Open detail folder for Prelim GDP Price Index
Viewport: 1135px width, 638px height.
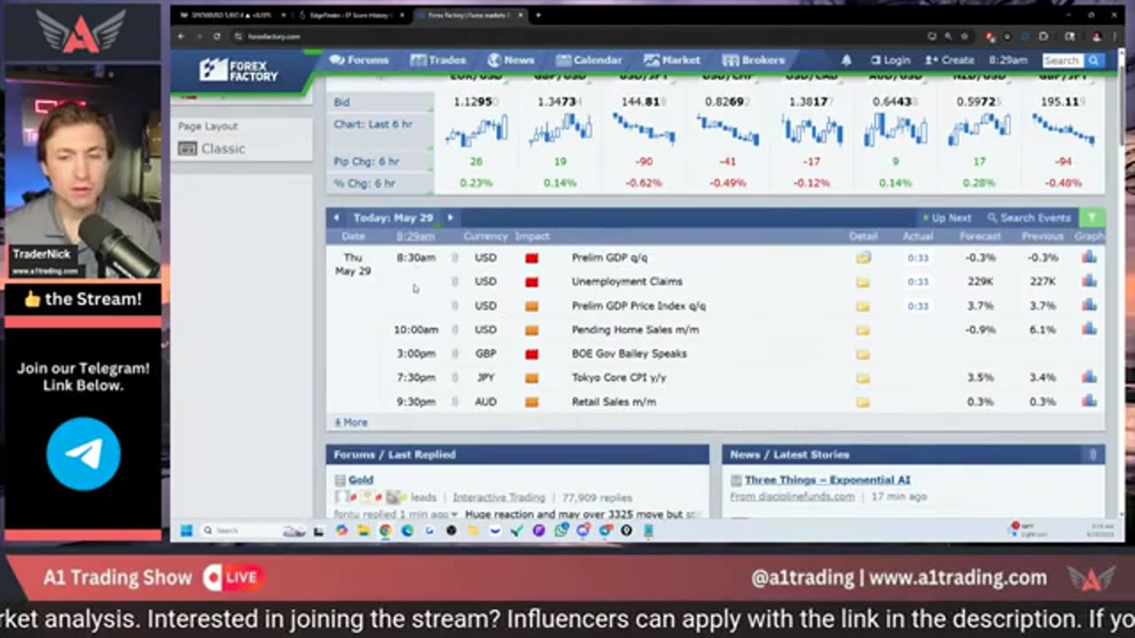click(x=863, y=306)
